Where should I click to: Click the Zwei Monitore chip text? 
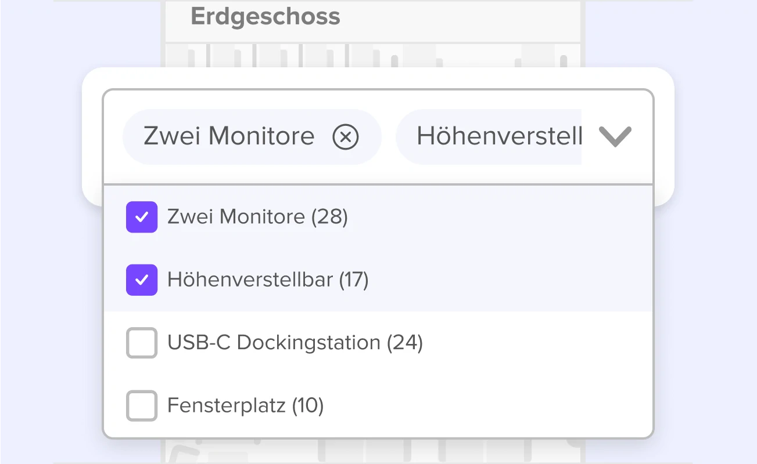229,137
